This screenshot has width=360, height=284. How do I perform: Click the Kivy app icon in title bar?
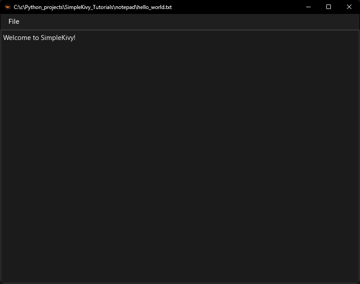(8, 7)
